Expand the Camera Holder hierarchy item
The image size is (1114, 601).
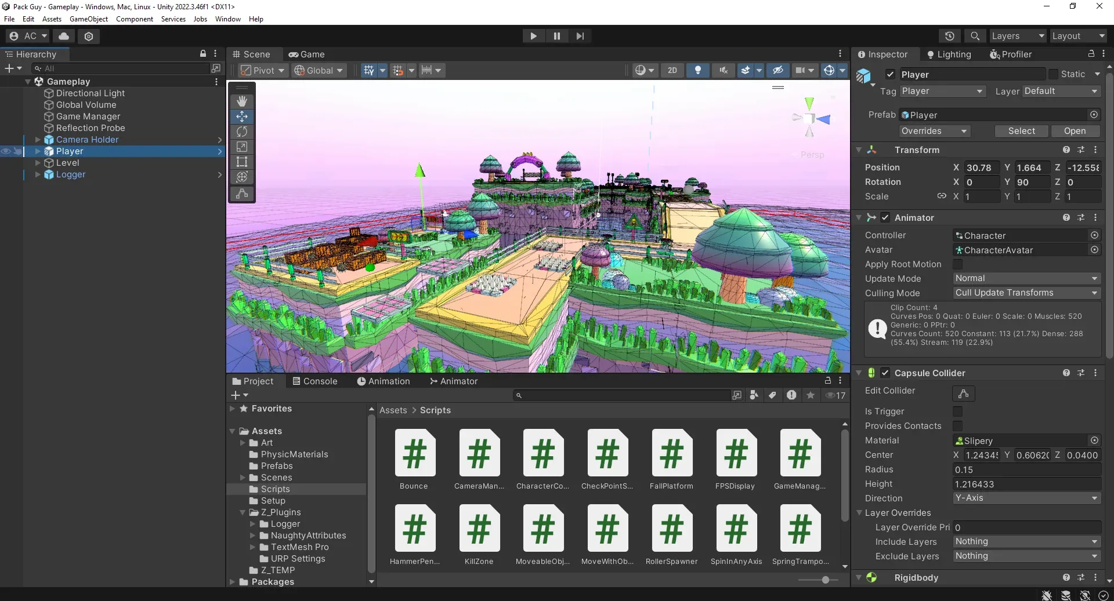click(x=38, y=140)
